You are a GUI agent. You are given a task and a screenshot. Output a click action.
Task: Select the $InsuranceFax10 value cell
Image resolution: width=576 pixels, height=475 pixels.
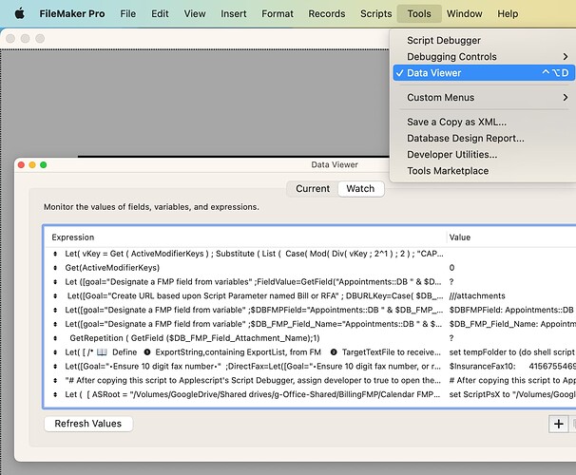click(512, 367)
